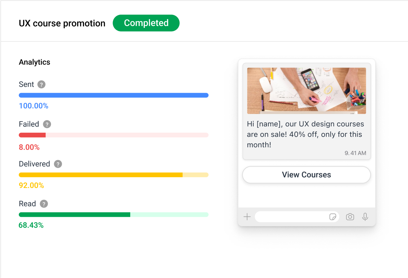The width and height of the screenshot is (408, 278).
Task: Open the Delivered help tooltip icon
Action: (x=58, y=164)
